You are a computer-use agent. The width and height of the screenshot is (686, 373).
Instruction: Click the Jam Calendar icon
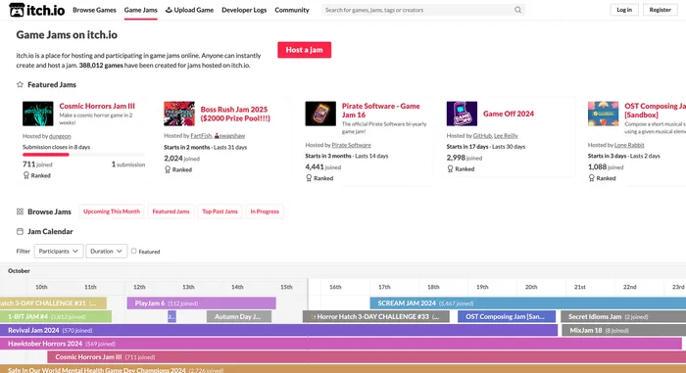(20, 231)
